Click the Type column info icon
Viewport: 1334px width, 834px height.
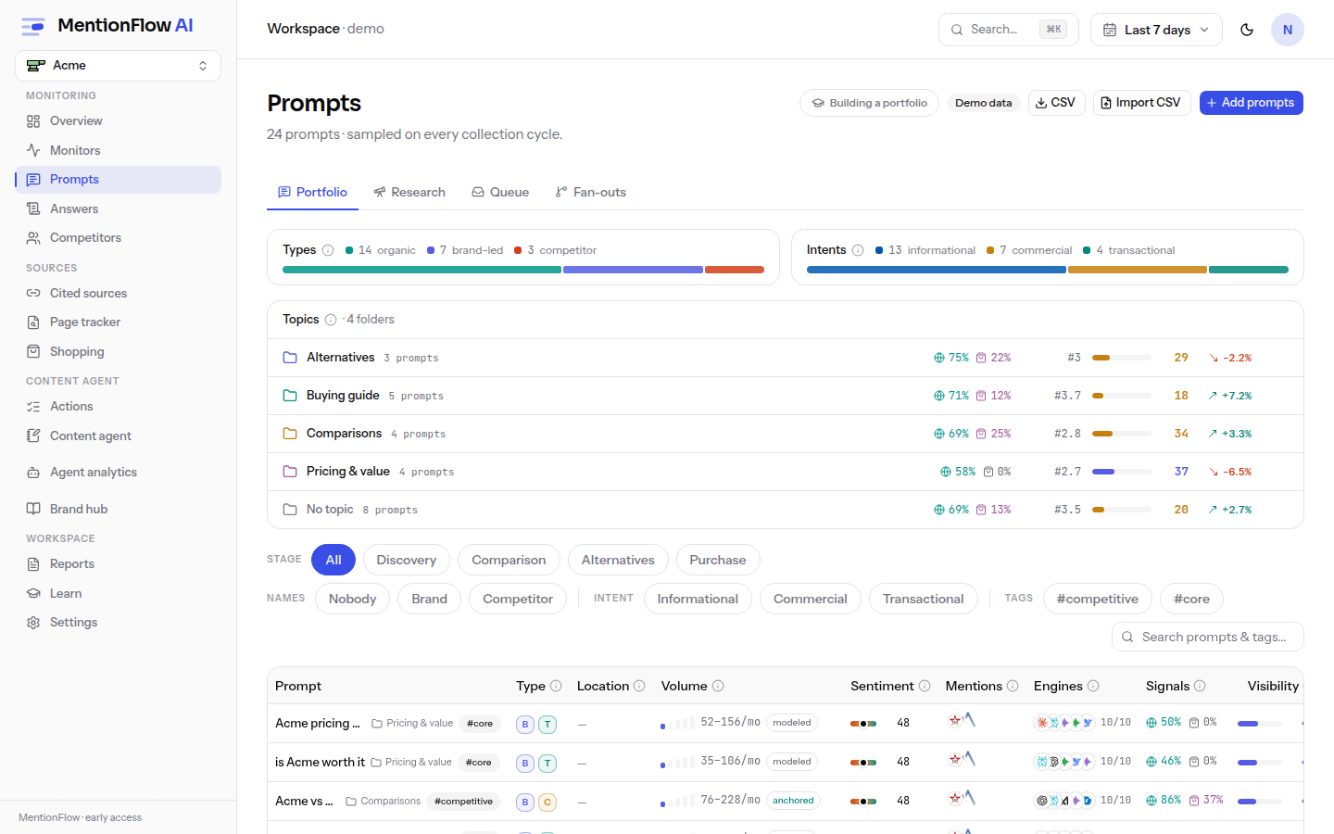tap(556, 686)
